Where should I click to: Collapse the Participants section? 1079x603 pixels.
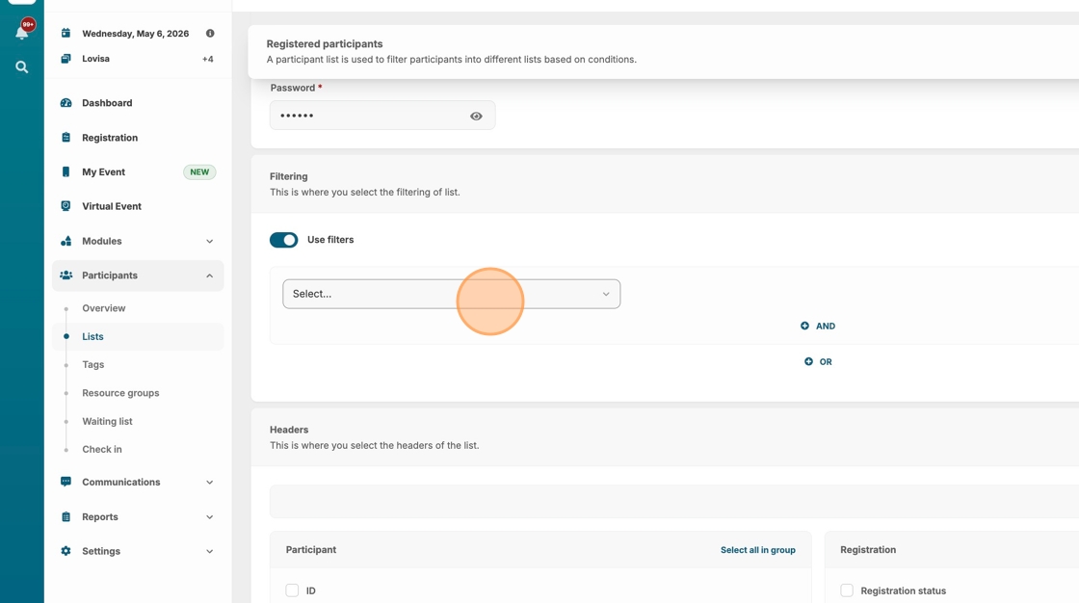[x=209, y=275]
